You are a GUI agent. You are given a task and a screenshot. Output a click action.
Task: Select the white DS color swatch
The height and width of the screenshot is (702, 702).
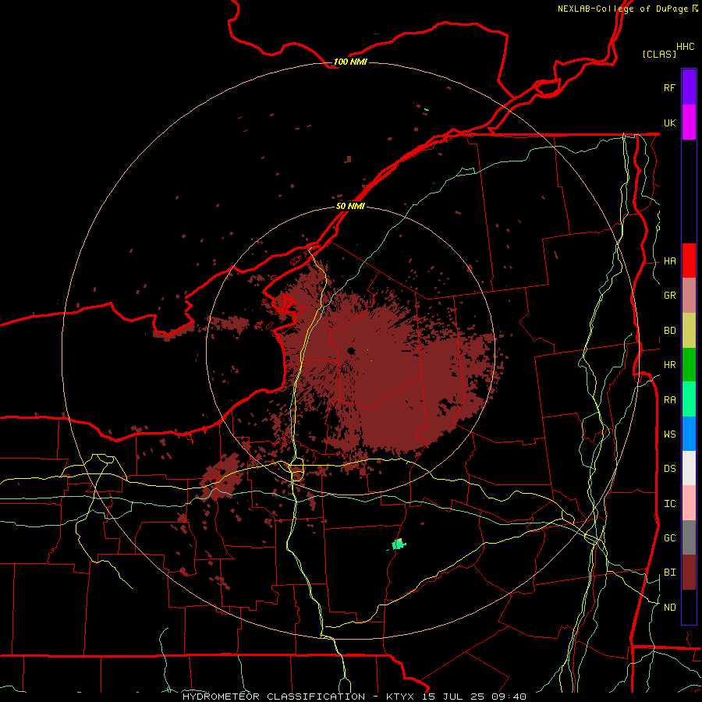coord(689,468)
